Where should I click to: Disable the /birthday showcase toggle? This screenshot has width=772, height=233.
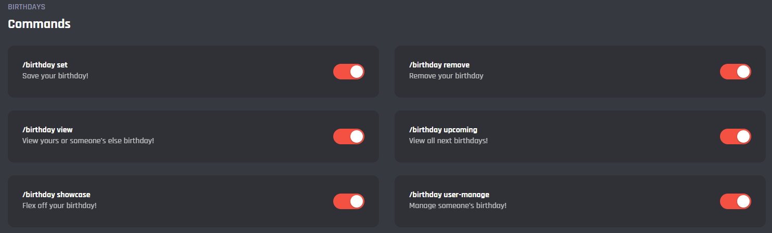point(348,201)
